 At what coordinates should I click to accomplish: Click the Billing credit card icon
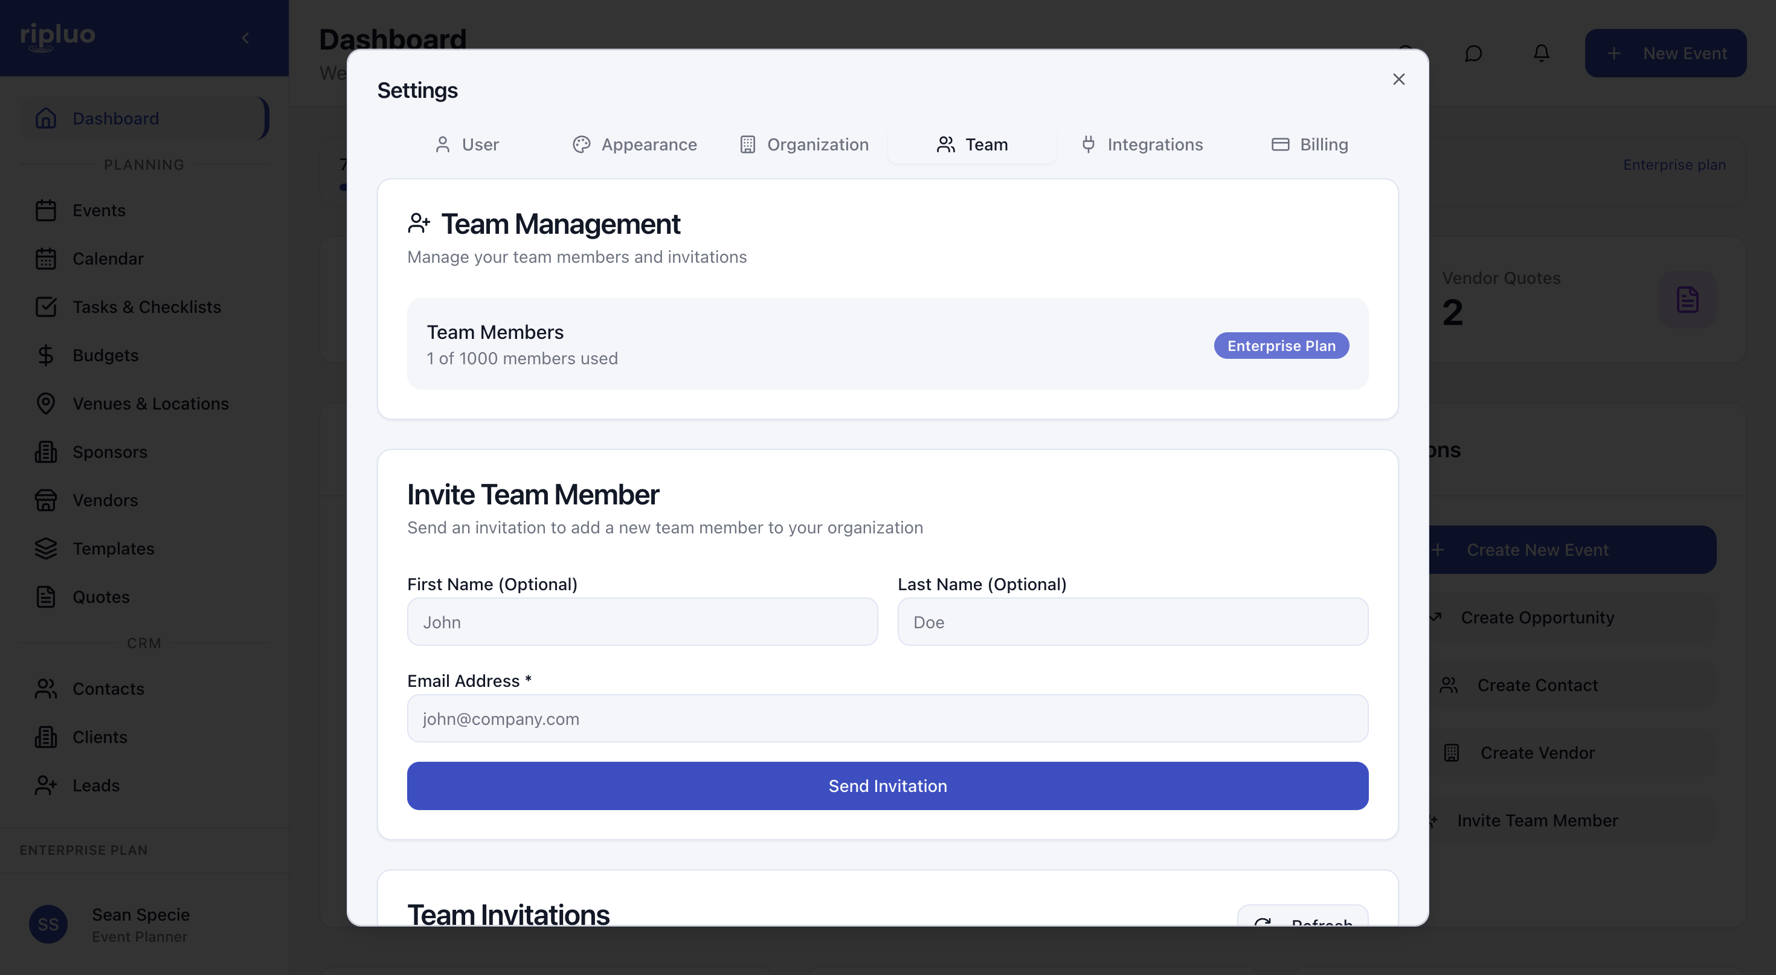1280,144
